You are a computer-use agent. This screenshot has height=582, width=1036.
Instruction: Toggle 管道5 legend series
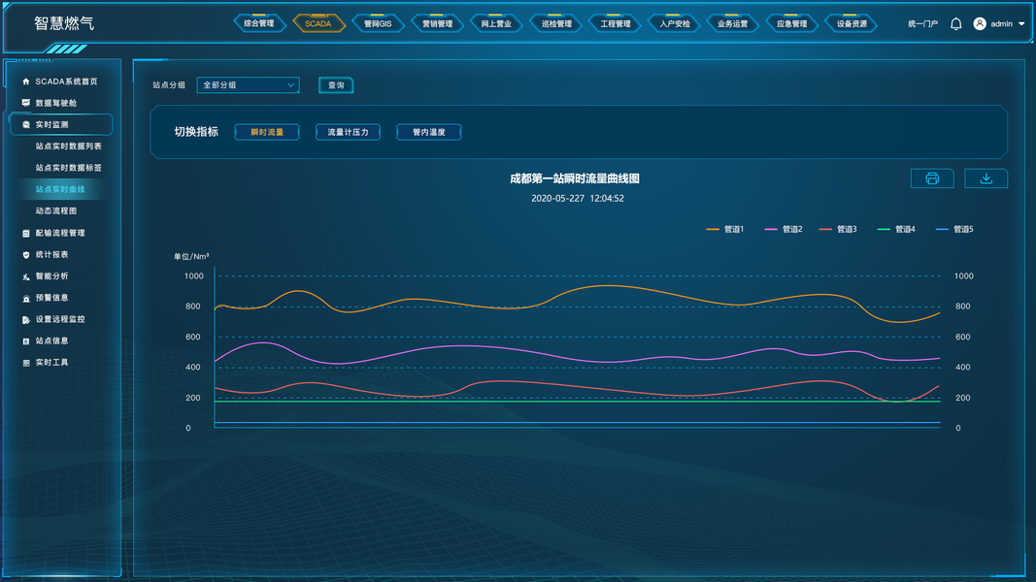click(x=954, y=229)
